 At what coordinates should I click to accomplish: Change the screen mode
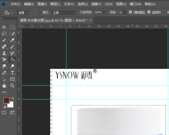click(12, 113)
